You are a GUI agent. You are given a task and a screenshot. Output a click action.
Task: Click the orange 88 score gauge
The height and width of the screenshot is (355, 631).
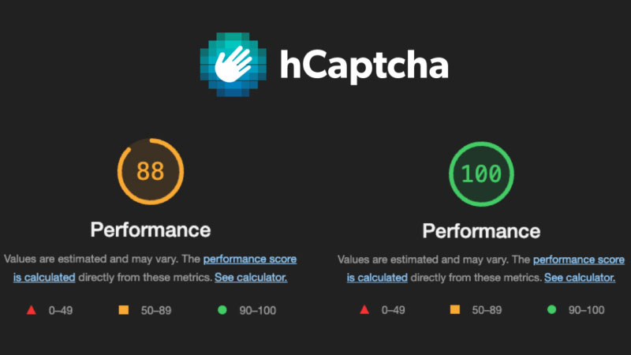pos(151,171)
